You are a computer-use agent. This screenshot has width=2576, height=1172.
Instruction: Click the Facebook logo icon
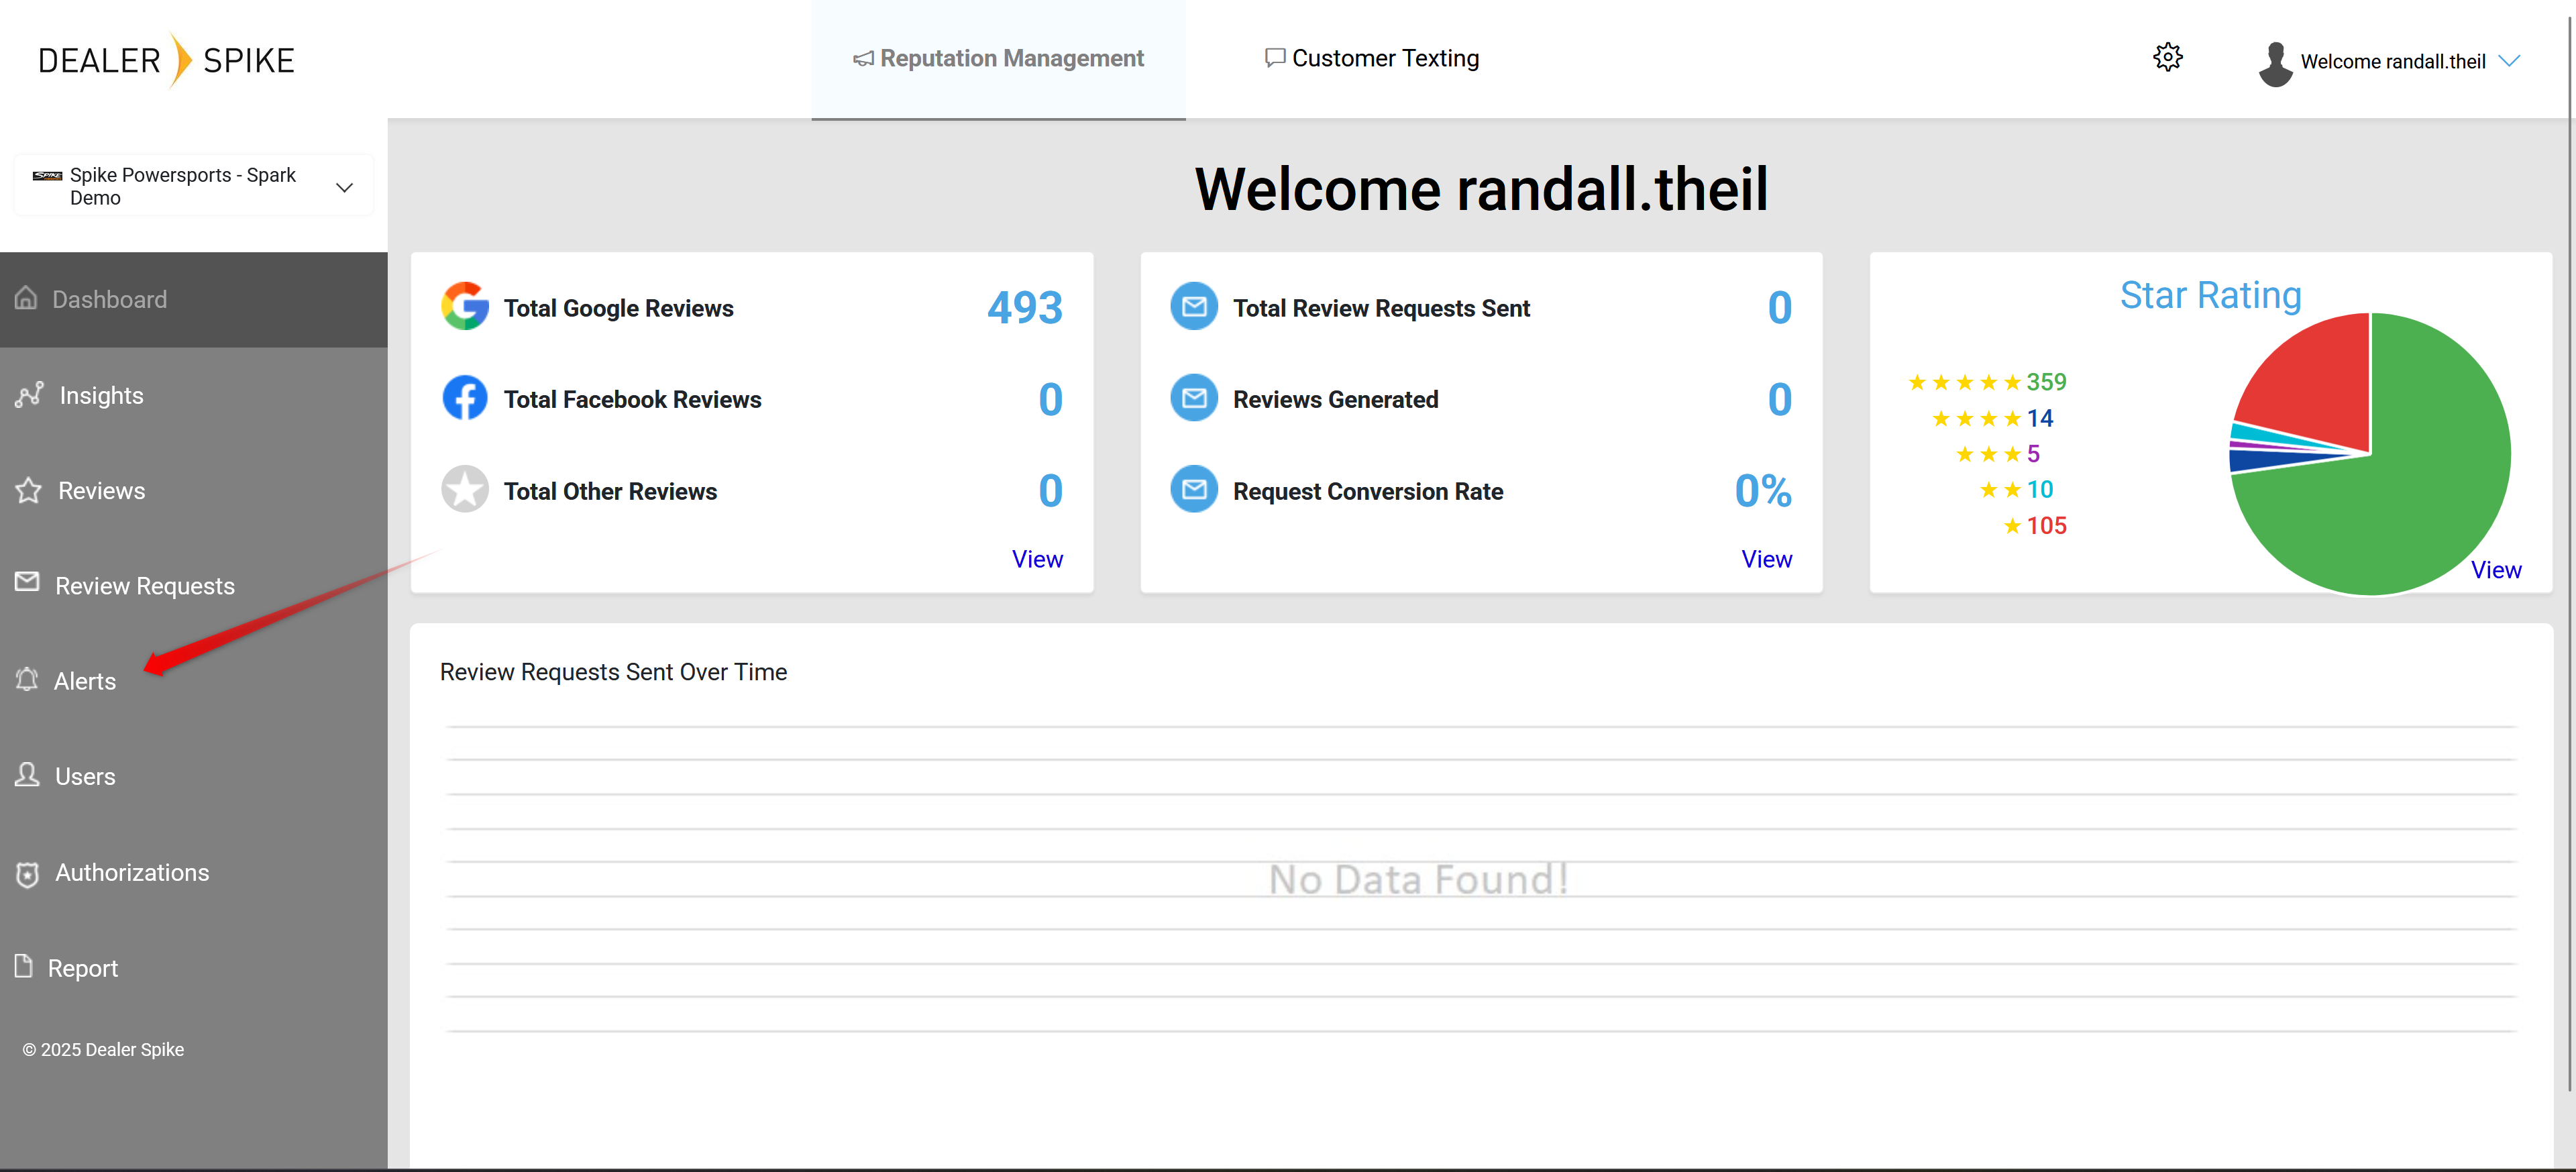tap(465, 398)
